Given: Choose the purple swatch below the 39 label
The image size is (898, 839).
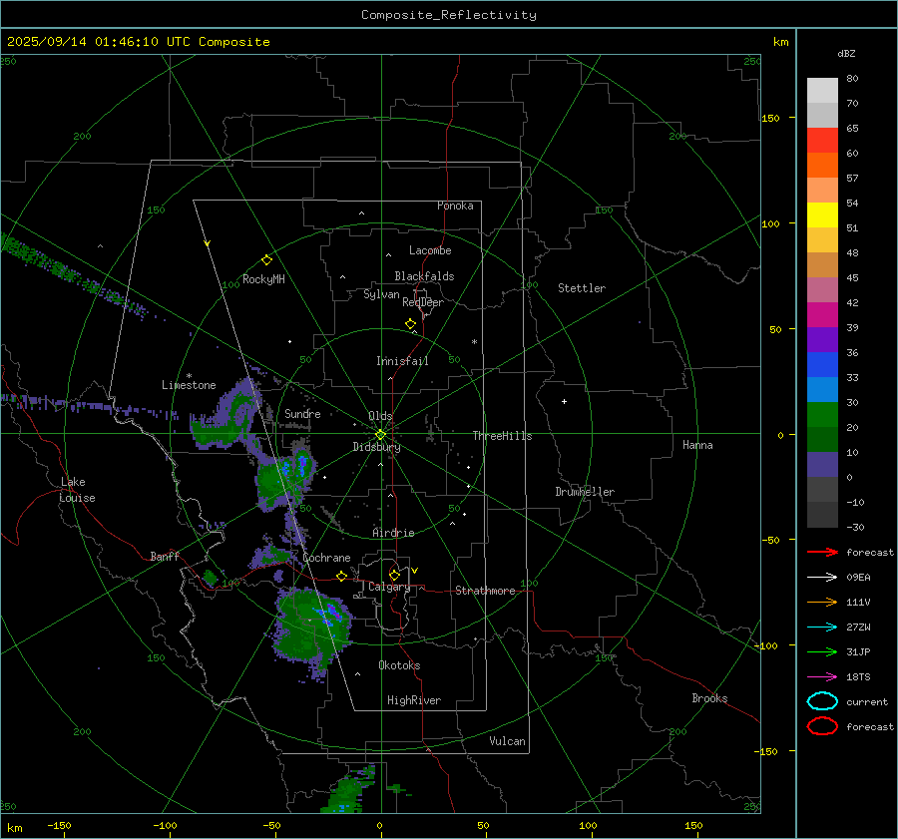Looking at the screenshot, I should [x=822, y=339].
